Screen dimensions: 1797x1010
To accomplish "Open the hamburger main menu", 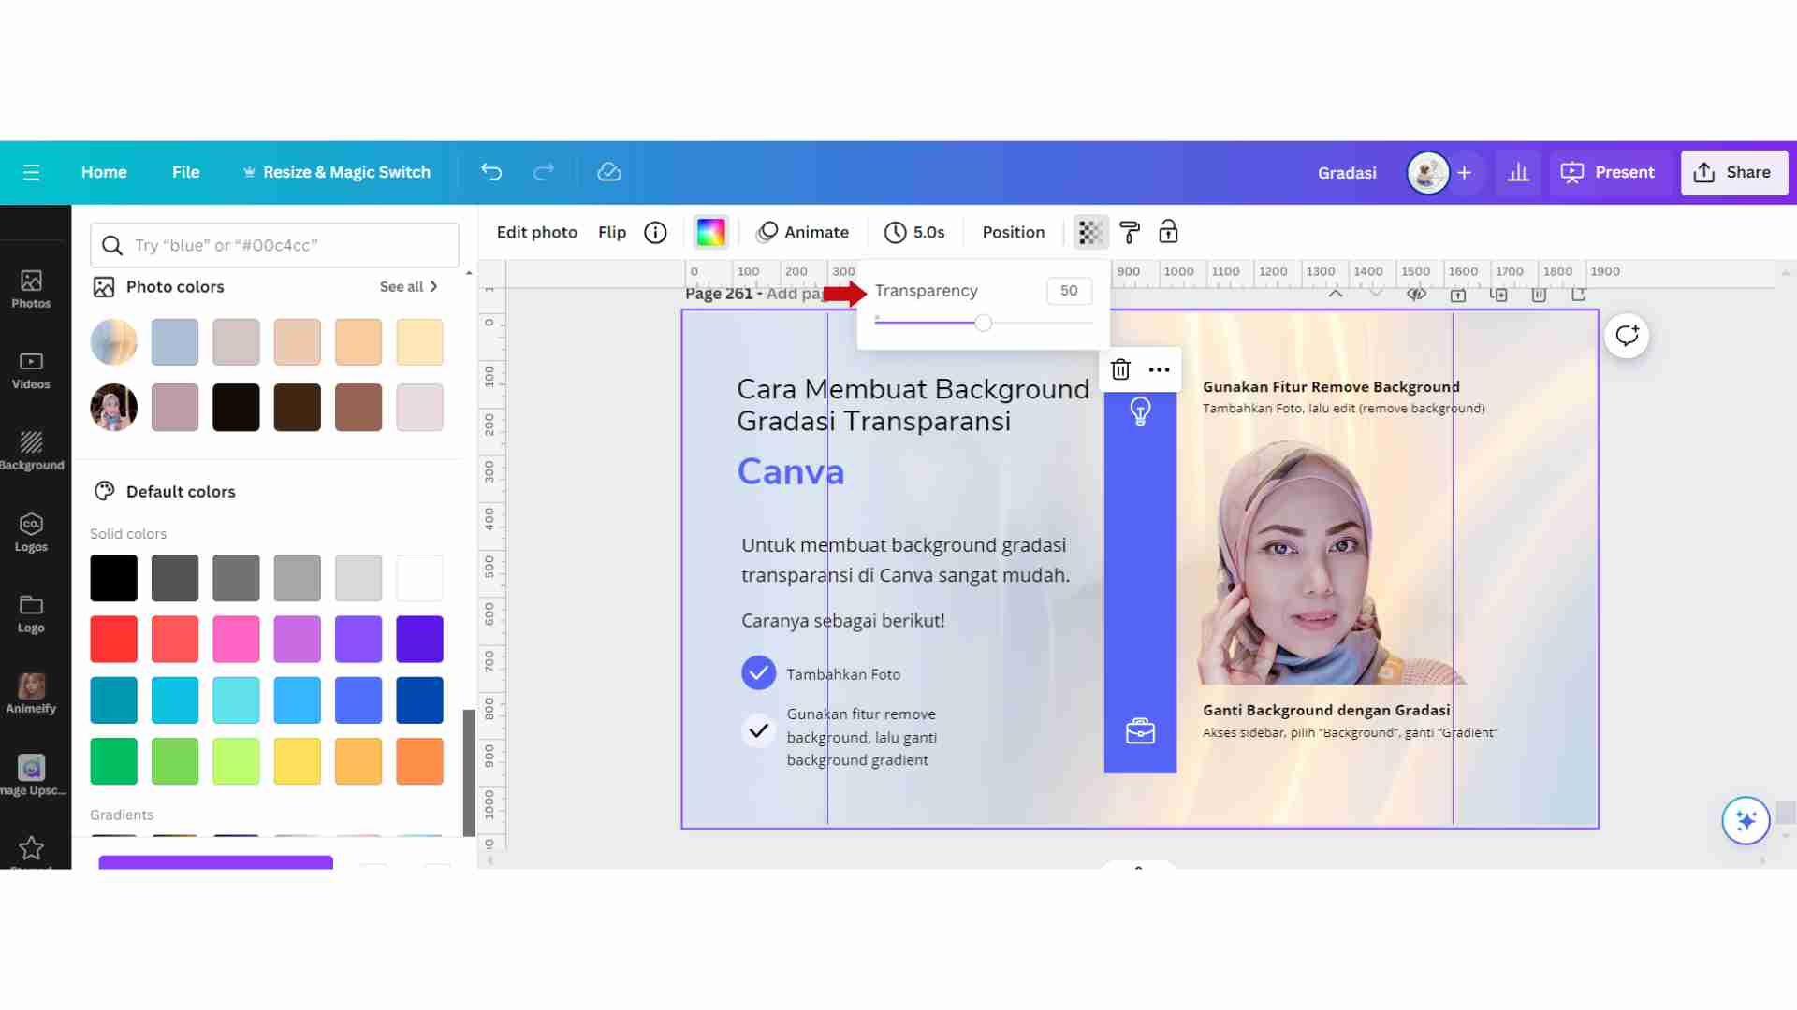I will [31, 172].
